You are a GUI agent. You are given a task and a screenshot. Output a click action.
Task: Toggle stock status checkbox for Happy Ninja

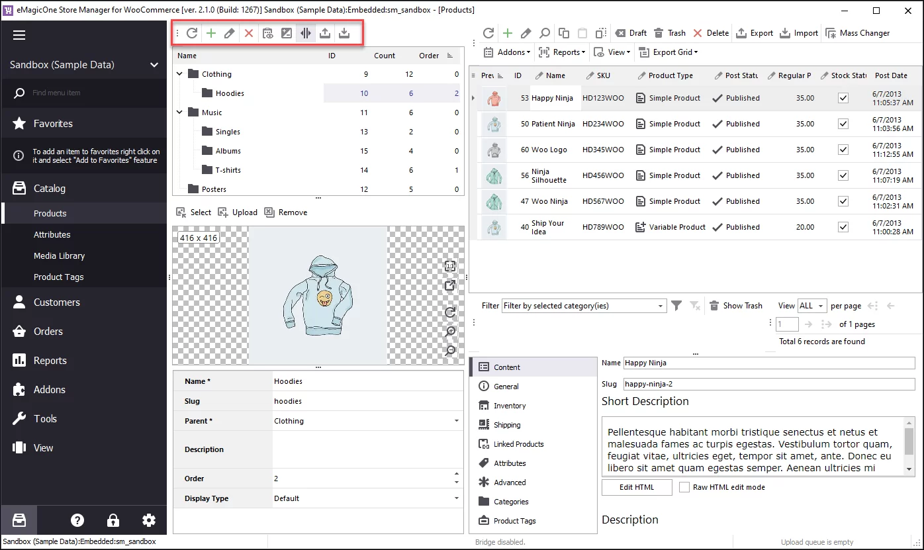843,98
